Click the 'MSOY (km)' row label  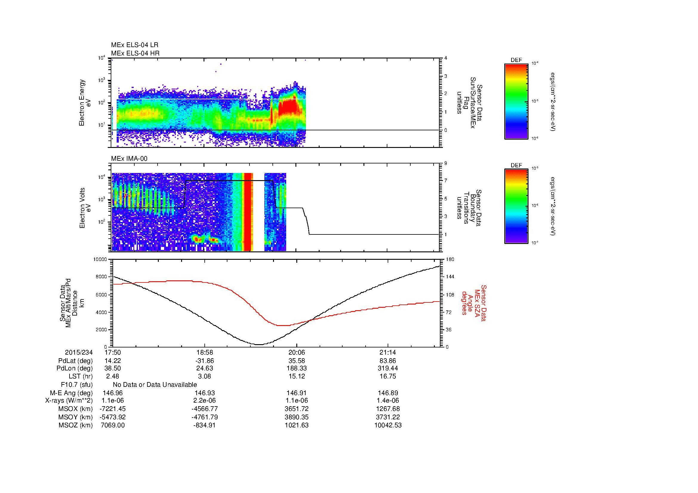tap(76, 417)
